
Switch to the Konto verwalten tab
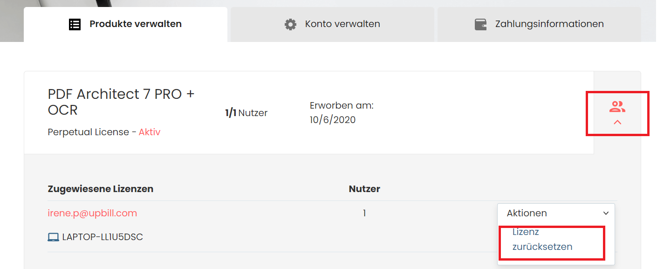click(332, 24)
